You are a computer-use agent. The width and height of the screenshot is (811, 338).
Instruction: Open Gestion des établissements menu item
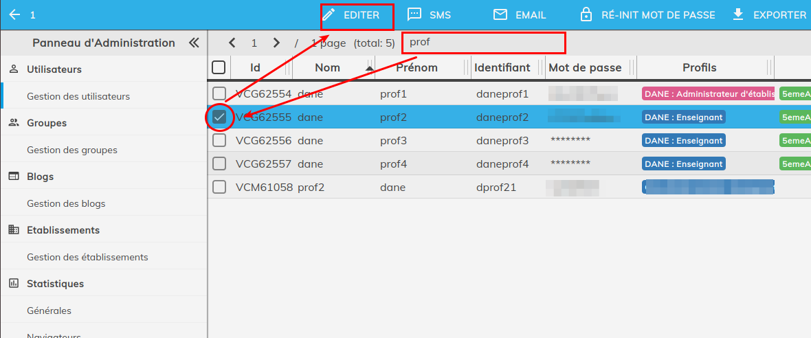[x=87, y=257]
